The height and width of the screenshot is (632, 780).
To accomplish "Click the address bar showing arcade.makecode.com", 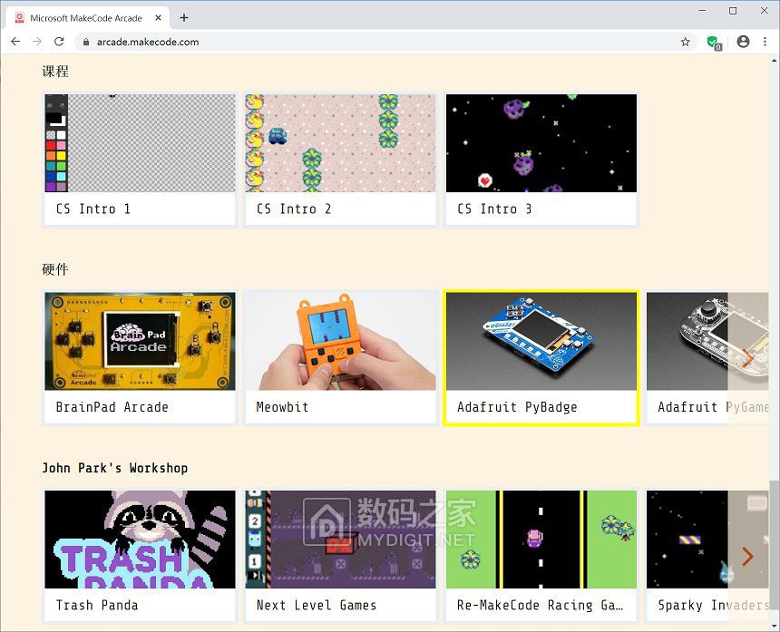I will 363,42.
